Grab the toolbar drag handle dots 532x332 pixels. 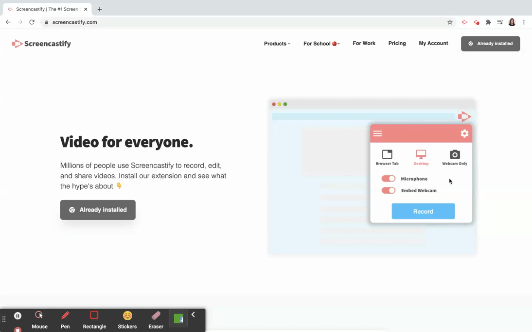4,319
